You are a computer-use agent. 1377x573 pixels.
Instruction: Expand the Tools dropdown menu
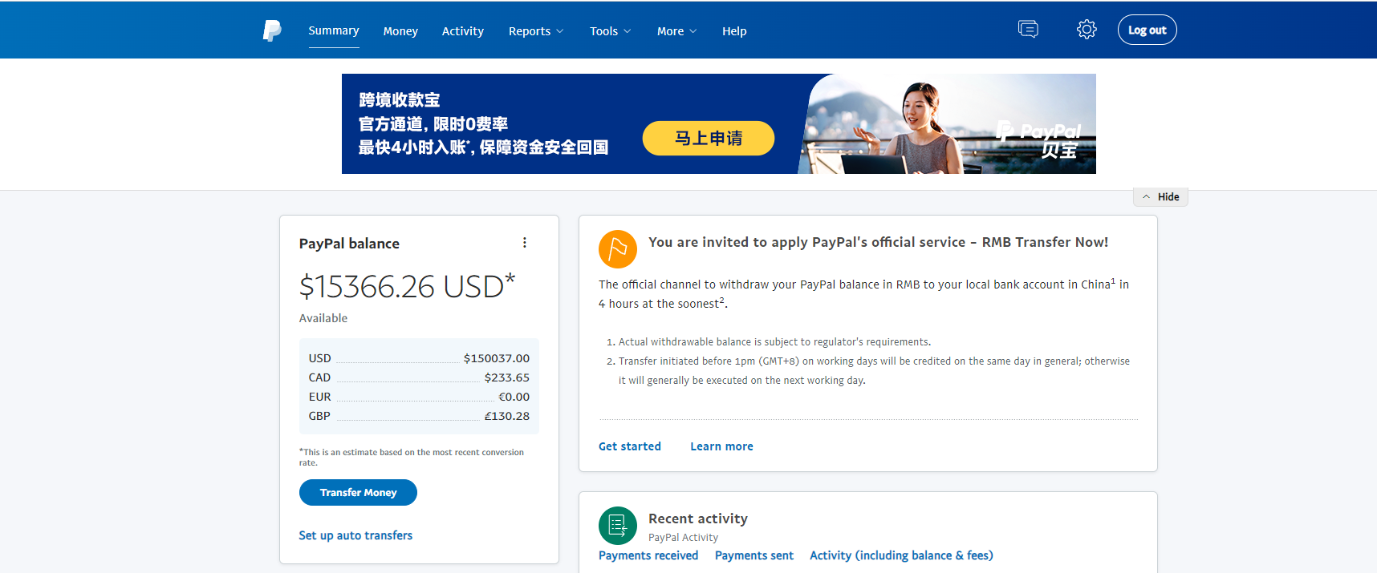point(611,31)
